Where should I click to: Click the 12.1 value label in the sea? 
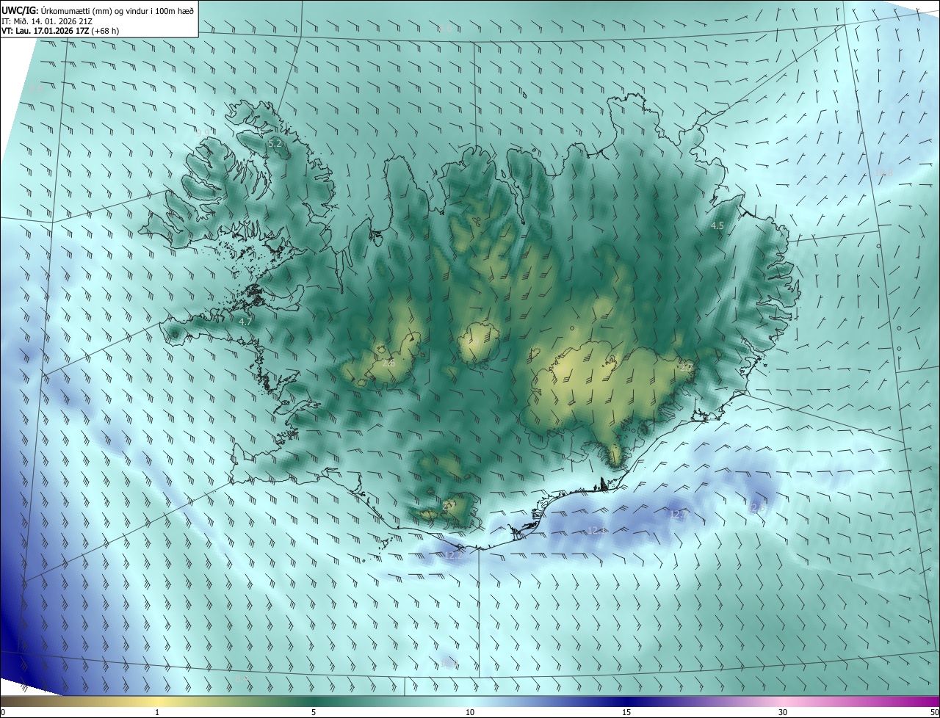pos(597,530)
